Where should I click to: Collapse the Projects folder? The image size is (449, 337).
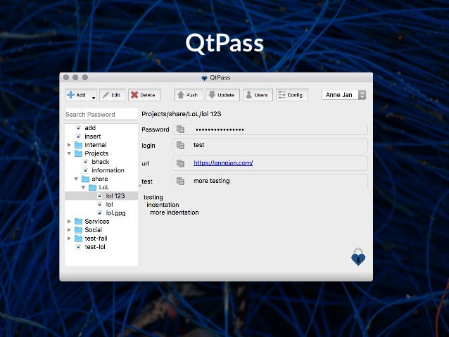click(x=69, y=153)
